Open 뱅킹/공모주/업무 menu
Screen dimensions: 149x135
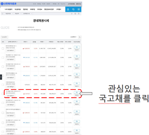(x=49, y=9)
